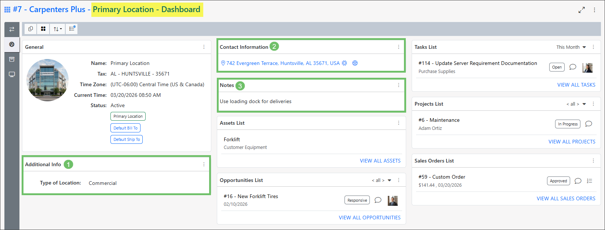
Task: Click the $141.44 , 03/20/2026 order detail
Action: [x=440, y=185]
